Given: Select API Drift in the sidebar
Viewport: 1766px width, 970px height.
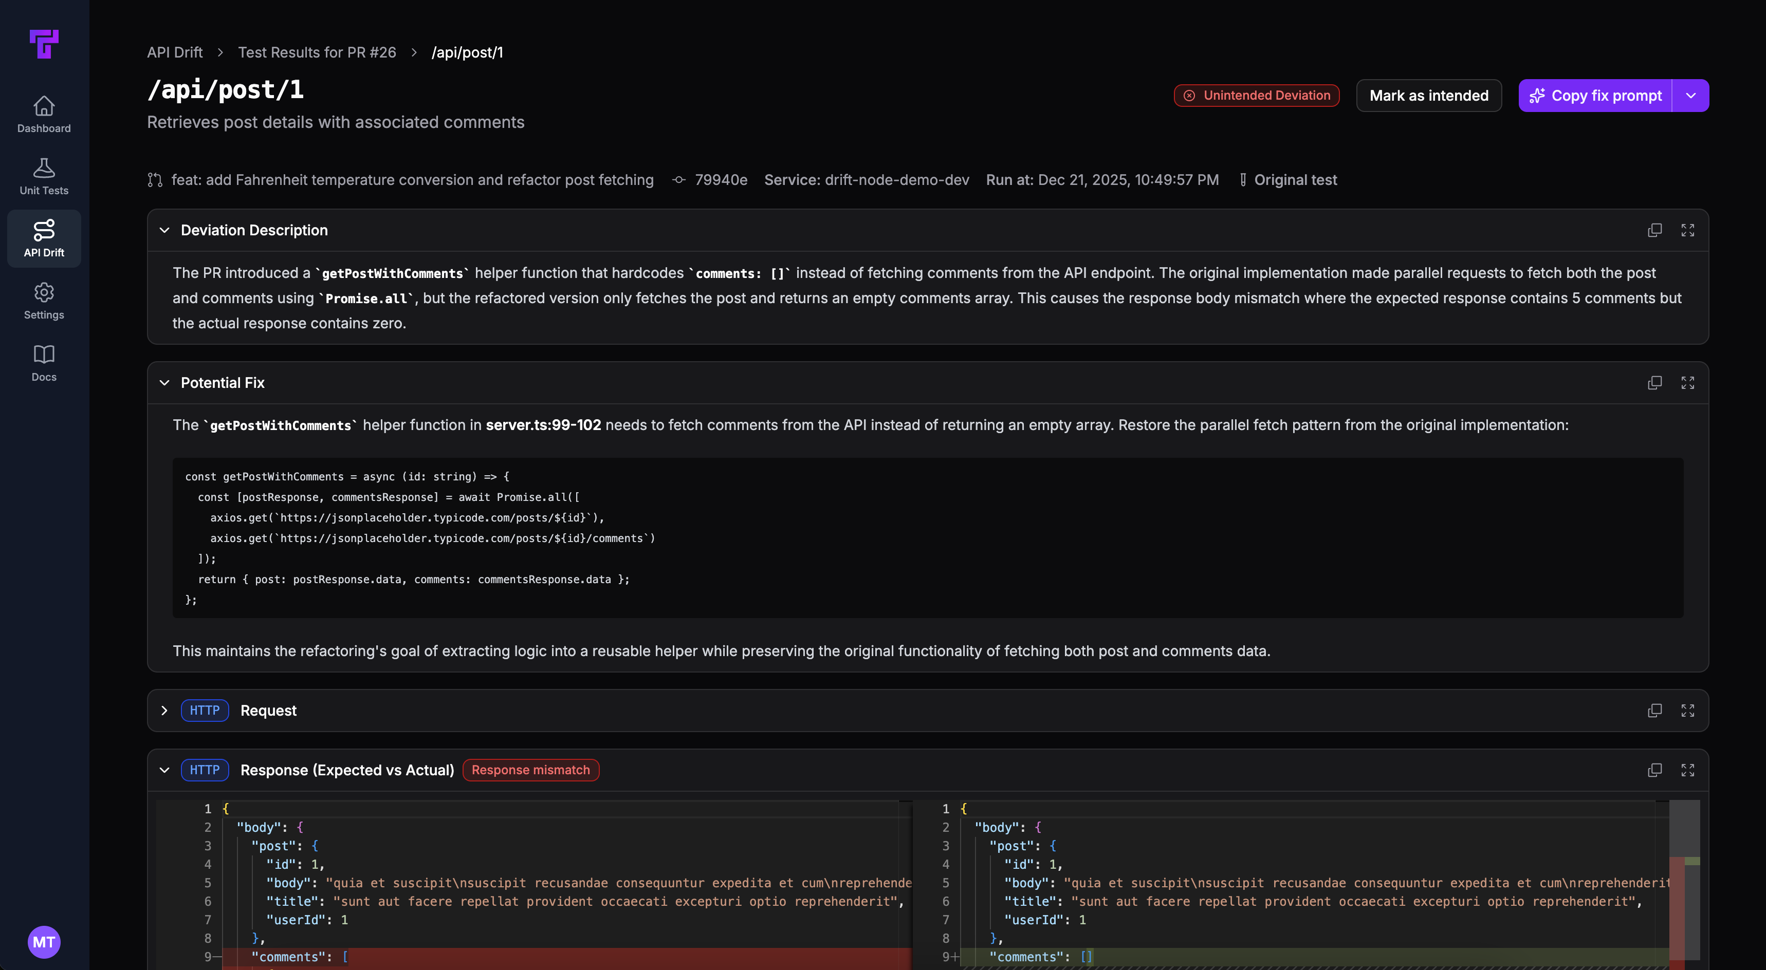Looking at the screenshot, I should (x=43, y=238).
